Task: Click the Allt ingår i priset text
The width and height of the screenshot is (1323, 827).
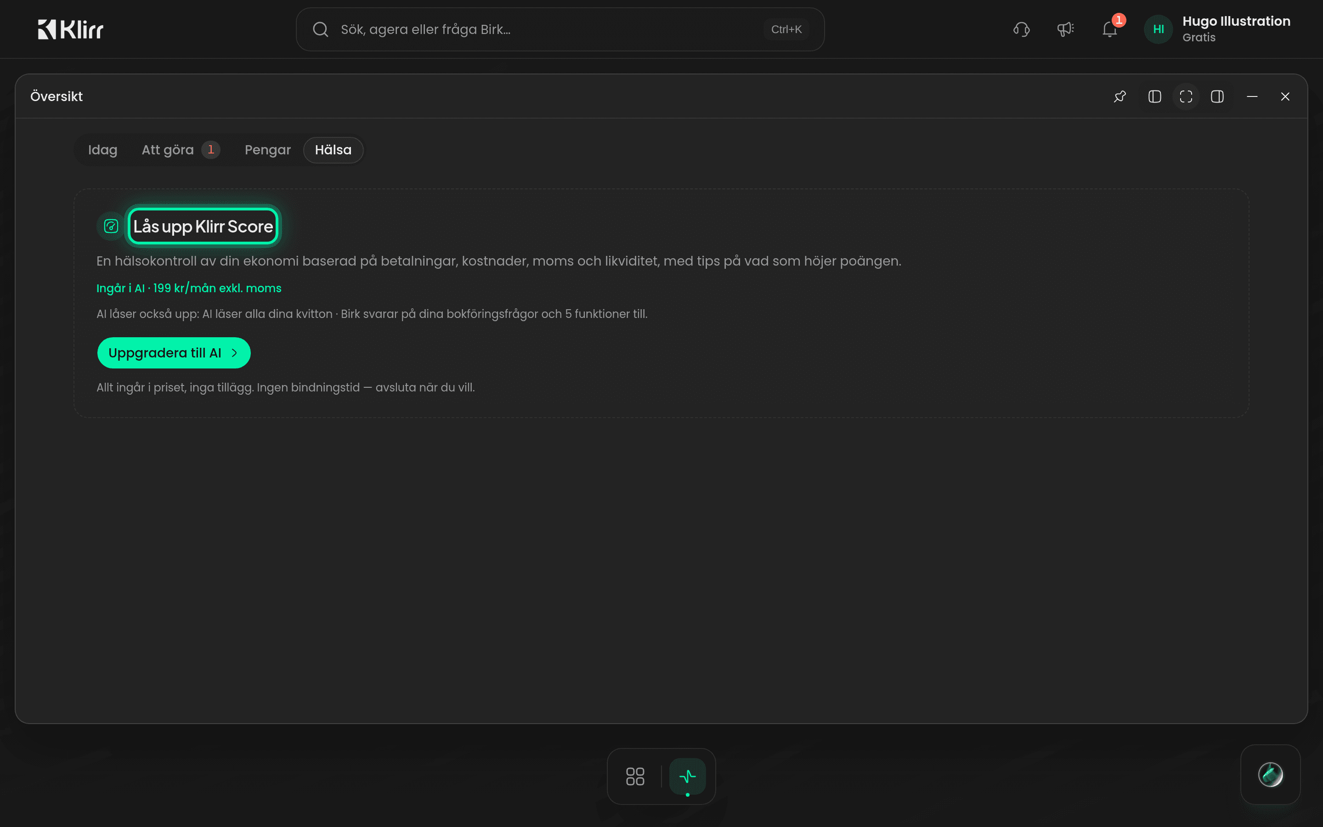Action: [285, 388]
